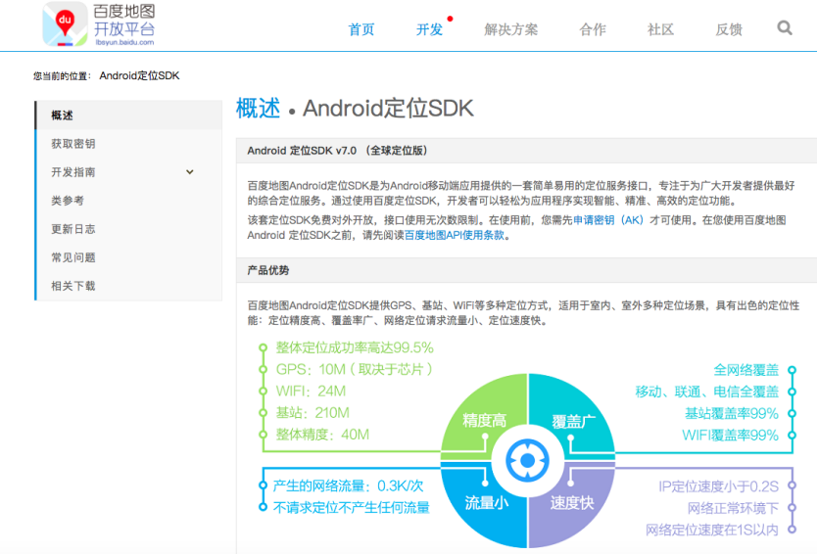Screen dimensions: 818x554
Task: Click the green 精度高 chart segment
Action: click(x=484, y=420)
